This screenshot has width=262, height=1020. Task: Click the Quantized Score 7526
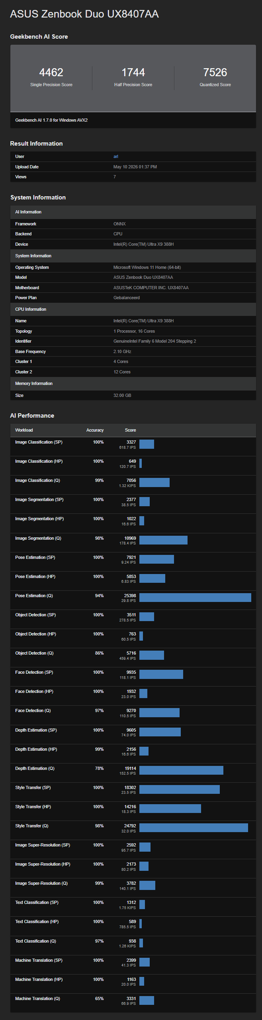[215, 72]
